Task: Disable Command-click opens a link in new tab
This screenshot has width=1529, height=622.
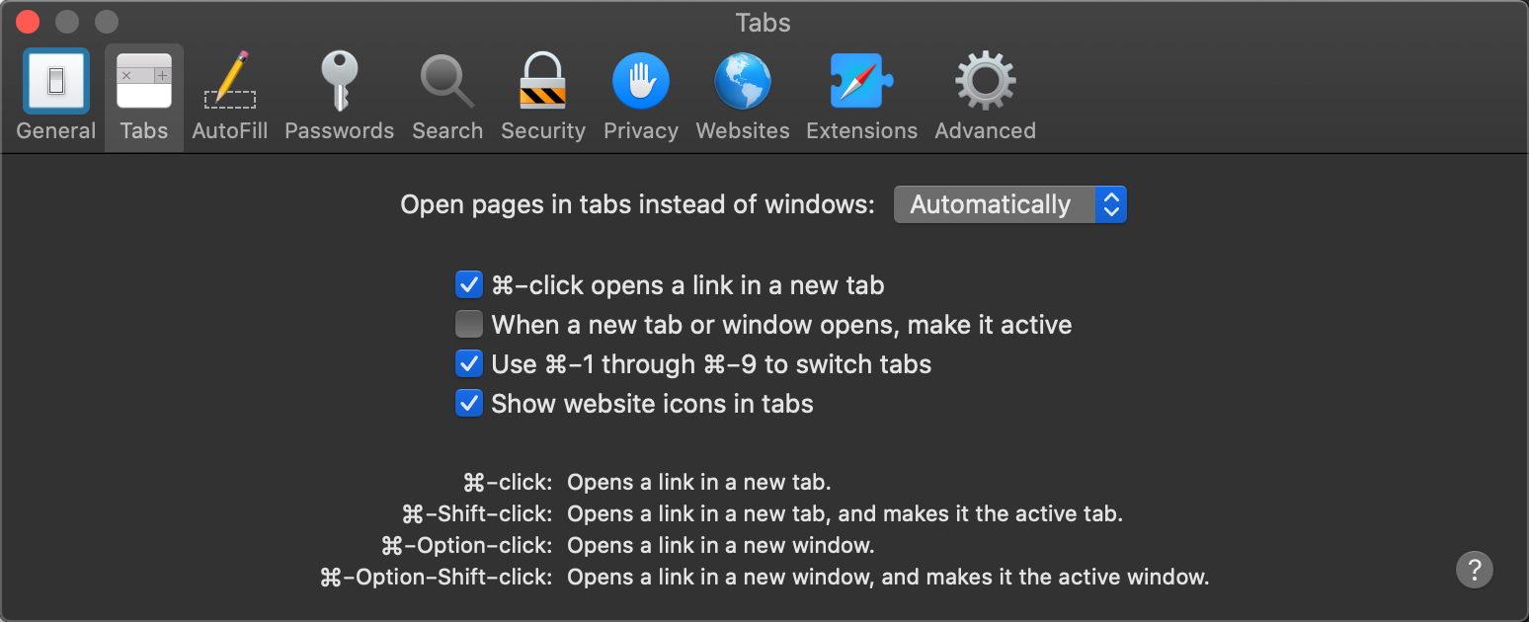Action: tap(468, 284)
